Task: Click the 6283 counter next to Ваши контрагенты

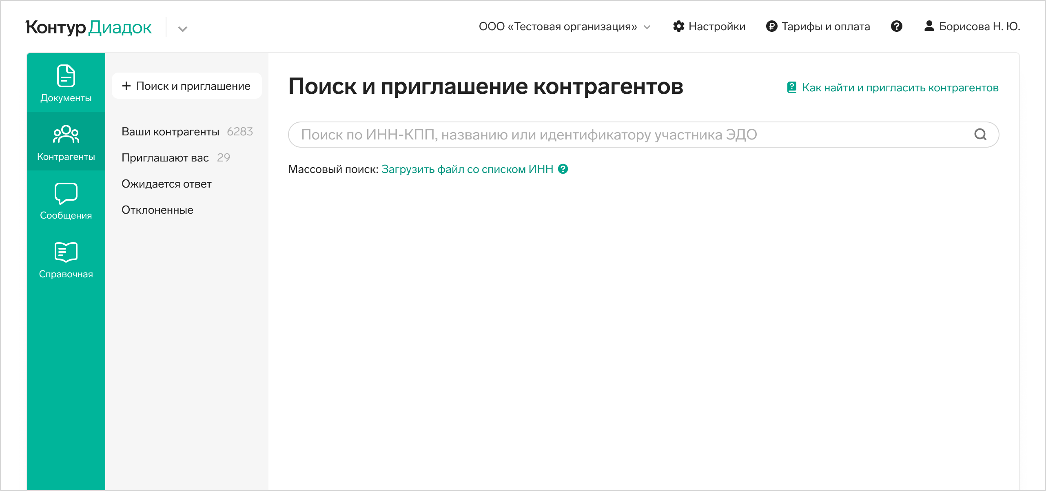Action: pos(240,132)
